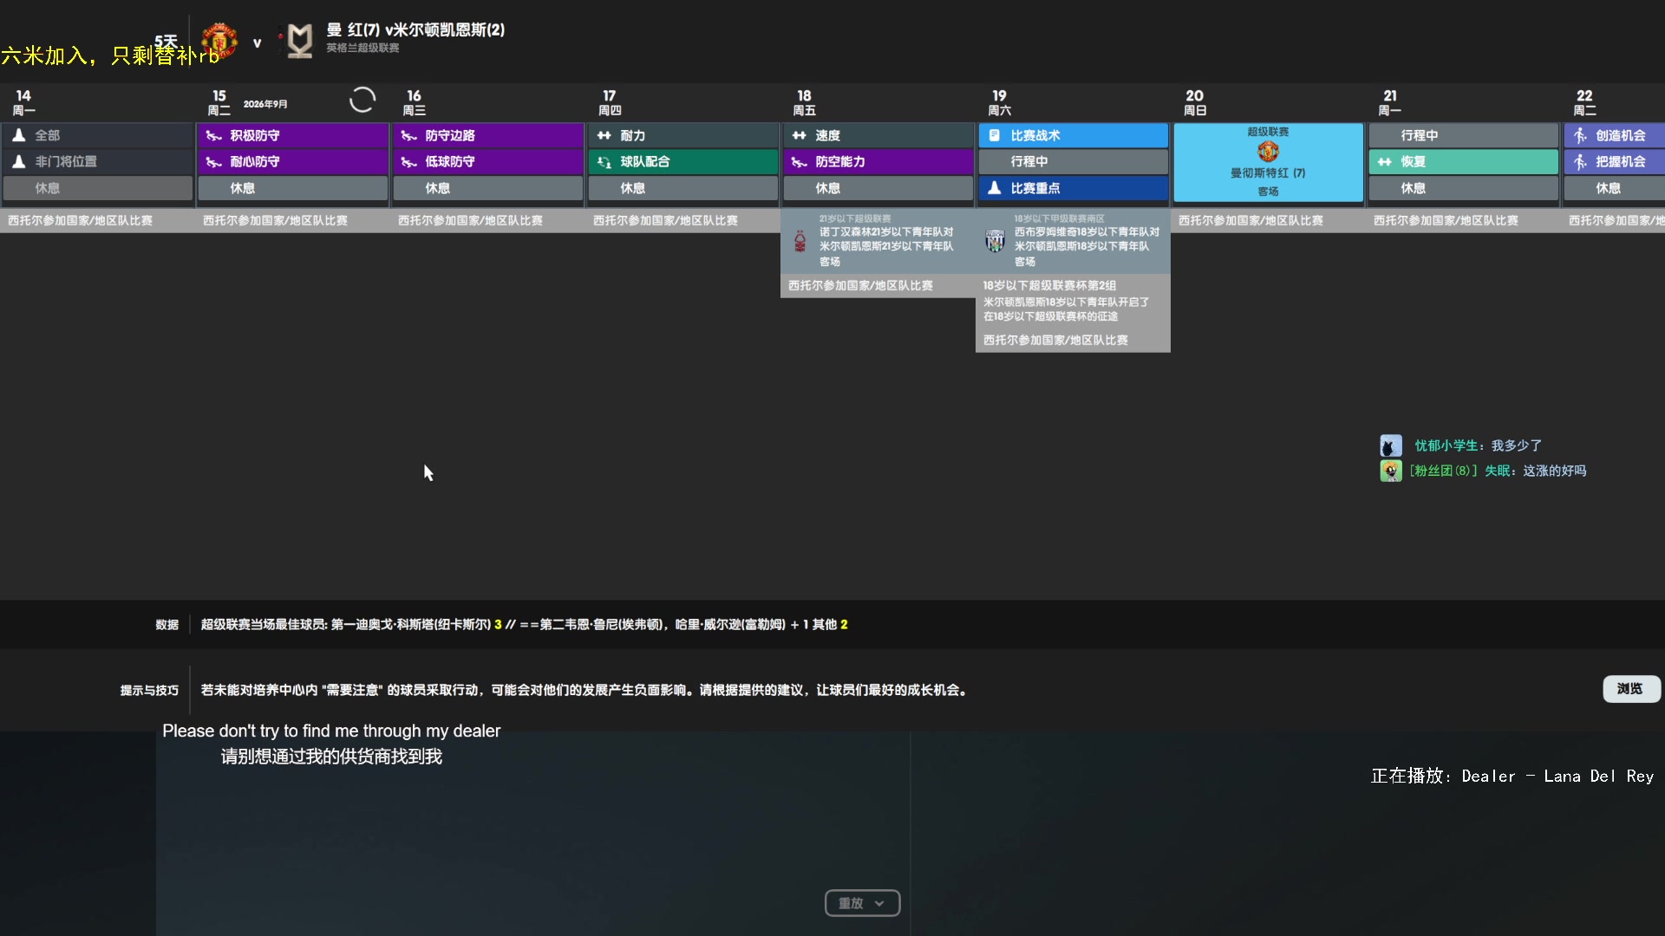Open the 耐心防守 session on Tuesday 15
This screenshot has height=936, width=1665.
tap(292, 161)
